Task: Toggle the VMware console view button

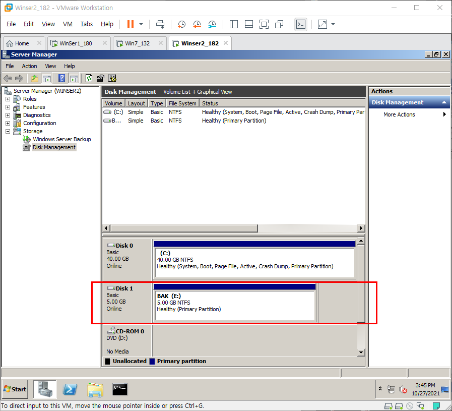Action: (301, 24)
